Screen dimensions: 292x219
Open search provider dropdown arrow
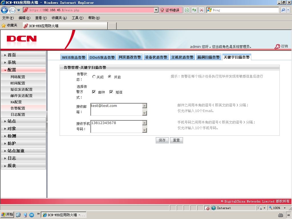288,10
